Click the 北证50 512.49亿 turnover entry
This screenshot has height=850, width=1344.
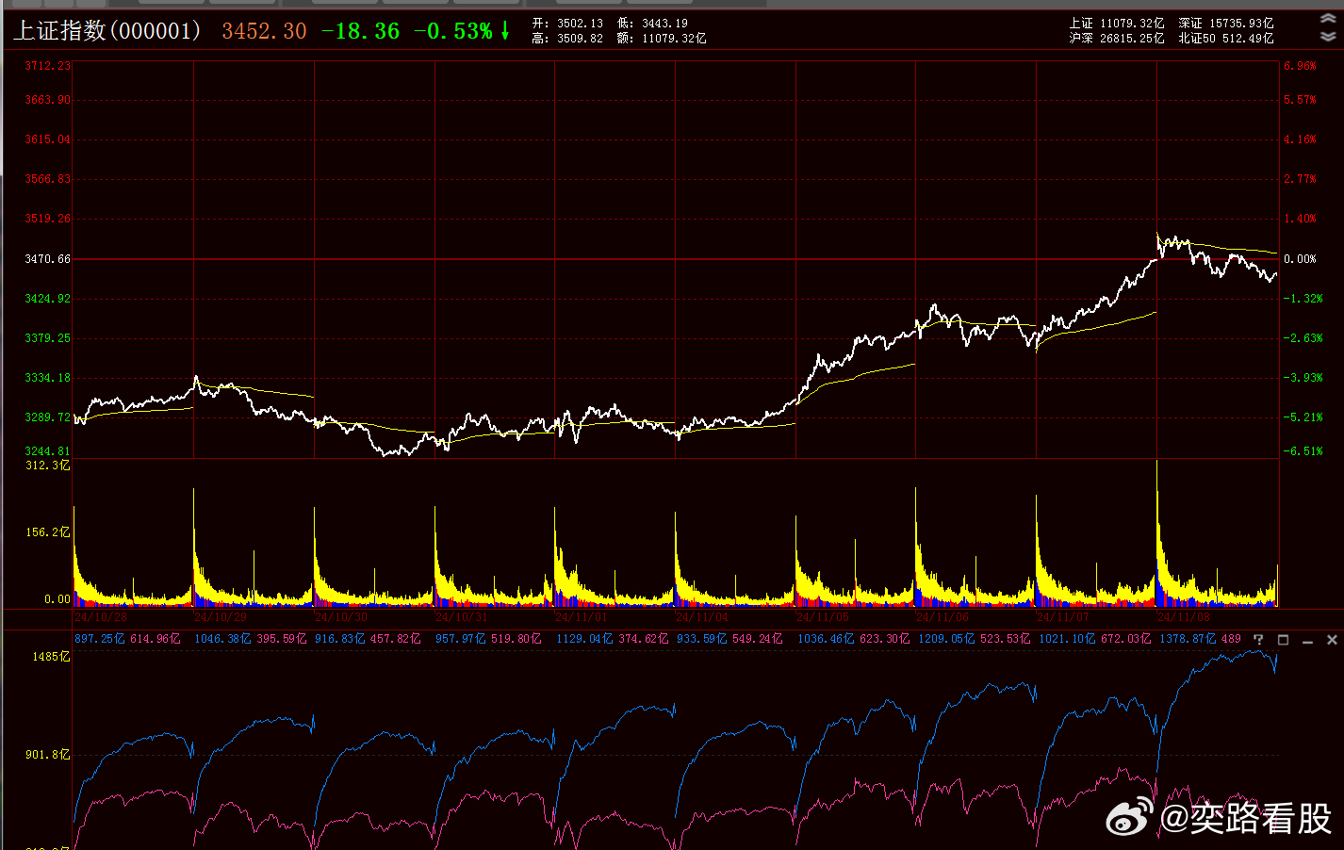click(x=1226, y=39)
